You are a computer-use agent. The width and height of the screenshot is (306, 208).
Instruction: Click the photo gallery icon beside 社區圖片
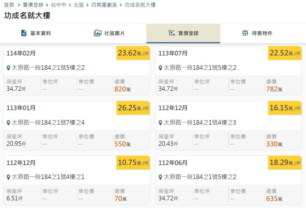tap(97, 33)
